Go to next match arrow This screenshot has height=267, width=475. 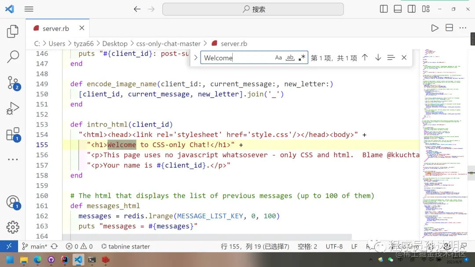click(378, 58)
